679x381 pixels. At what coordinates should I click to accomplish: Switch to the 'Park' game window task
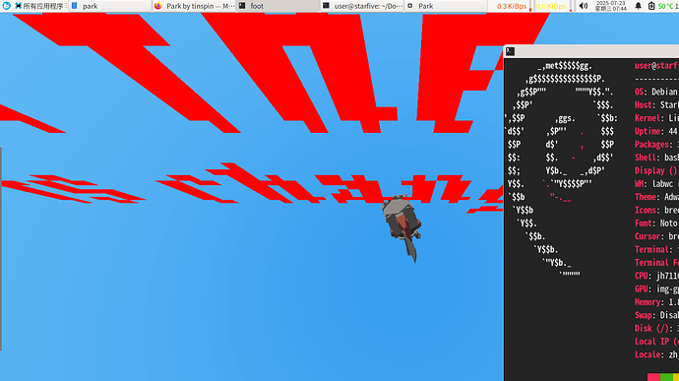446,6
